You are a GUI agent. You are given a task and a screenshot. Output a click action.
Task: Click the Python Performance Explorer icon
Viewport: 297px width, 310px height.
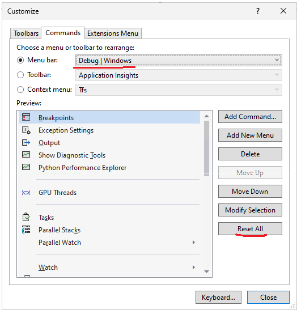tap(26, 167)
